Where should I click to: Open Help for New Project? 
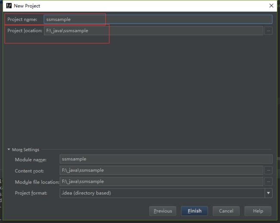258,211
